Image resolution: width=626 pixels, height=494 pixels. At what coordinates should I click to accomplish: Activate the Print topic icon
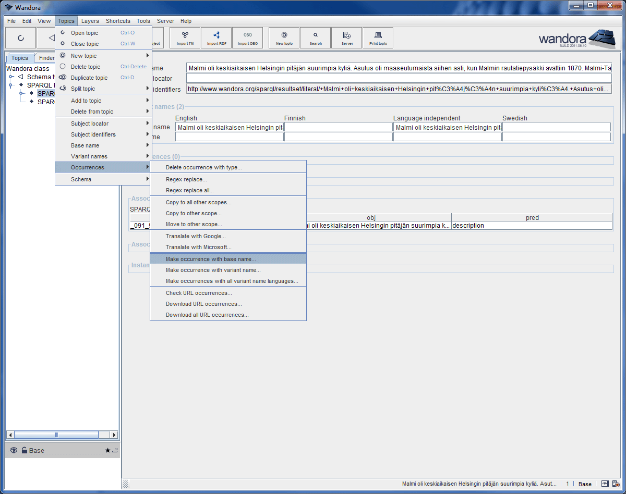(378, 37)
